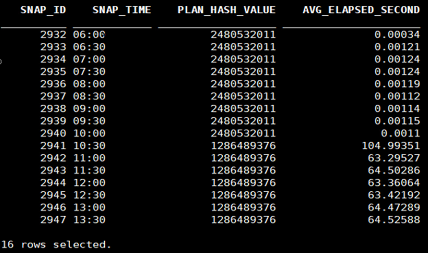This screenshot has height=253, width=428.
Task: Click elapsed value 63.36064
Action: pos(394,183)
